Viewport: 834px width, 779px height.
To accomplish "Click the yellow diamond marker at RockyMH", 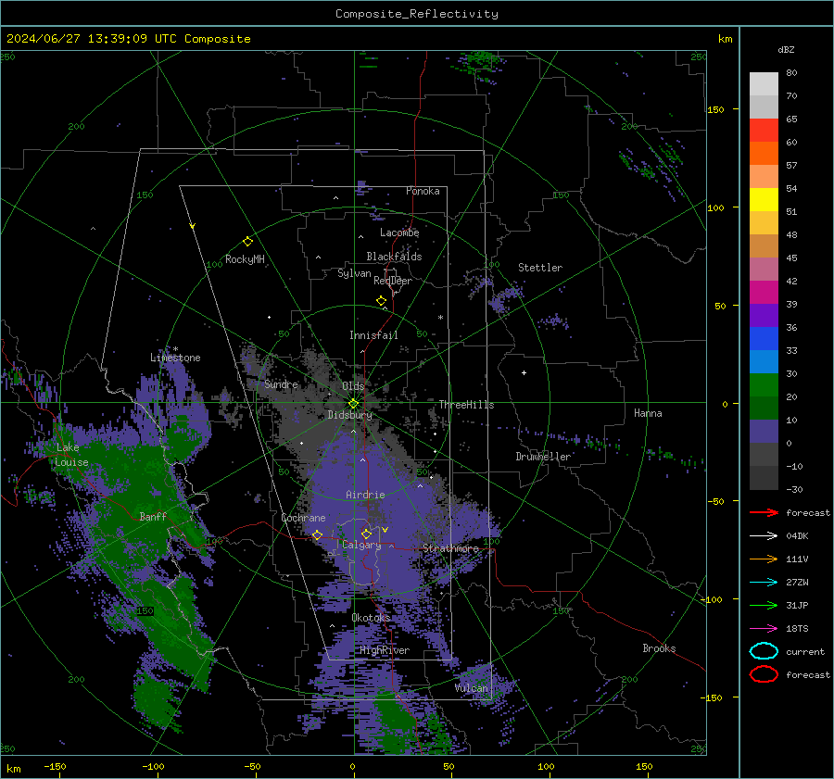I will coord(247,242).
